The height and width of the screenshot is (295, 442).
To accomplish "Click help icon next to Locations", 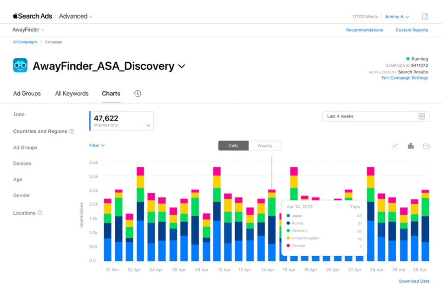I will (x=40, y=213).
